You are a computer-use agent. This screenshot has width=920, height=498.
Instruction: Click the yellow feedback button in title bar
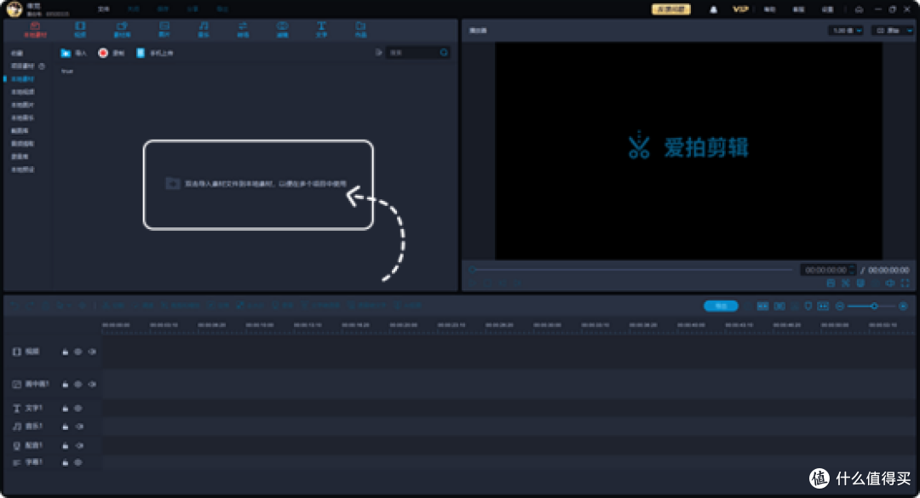coord(670,9)
